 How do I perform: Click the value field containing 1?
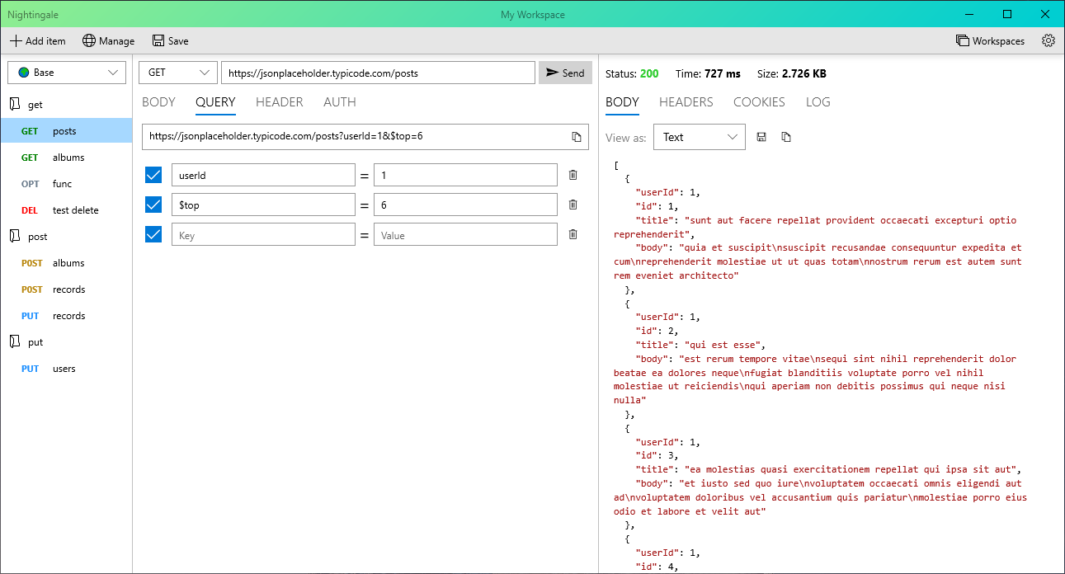pos(465,175)
